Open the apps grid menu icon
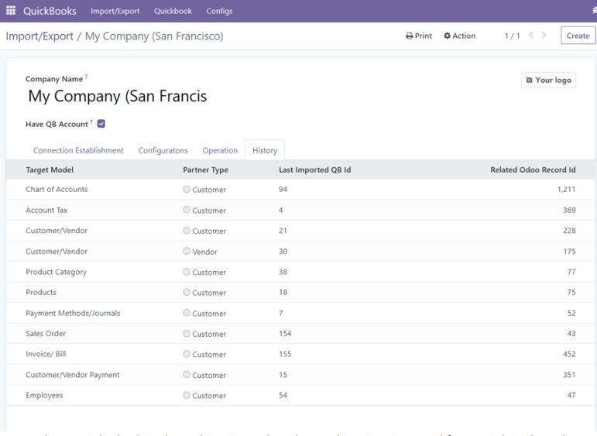Screen dimensions: 597x436 [x=11, y=10]
